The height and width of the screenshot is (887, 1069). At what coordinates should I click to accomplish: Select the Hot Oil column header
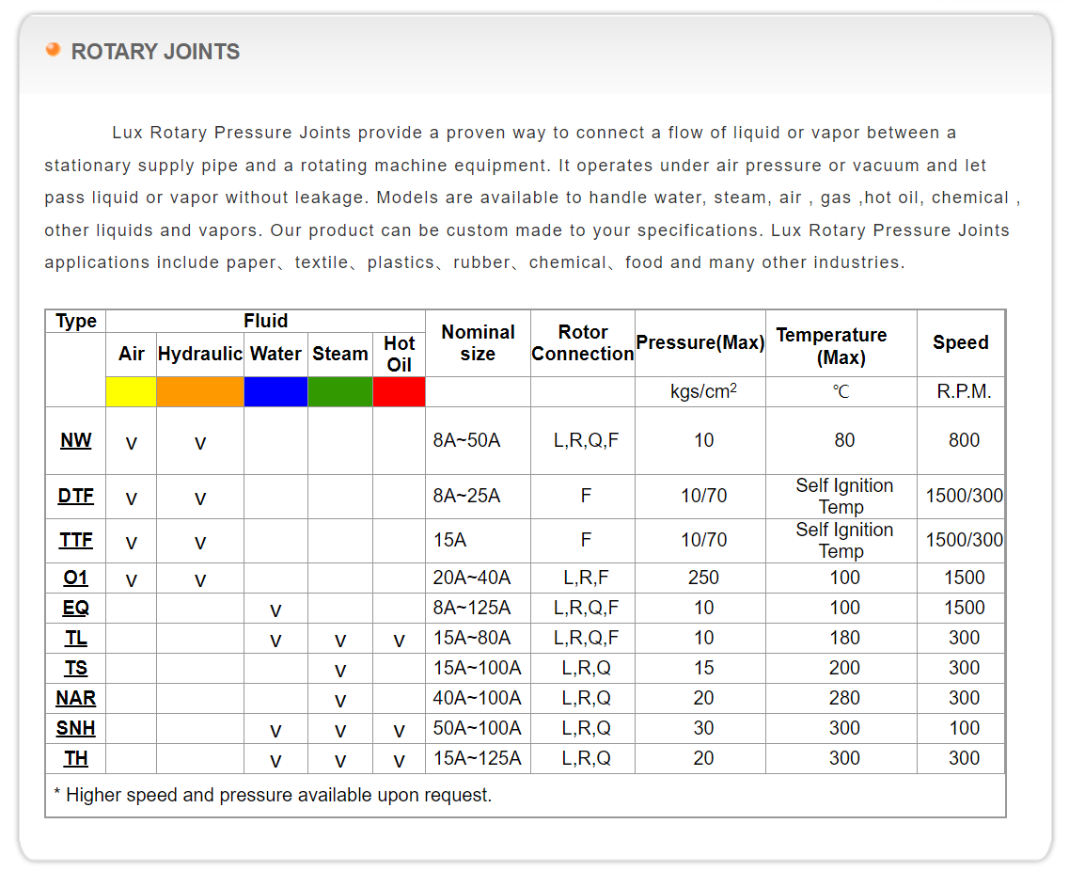click(399, 354)
